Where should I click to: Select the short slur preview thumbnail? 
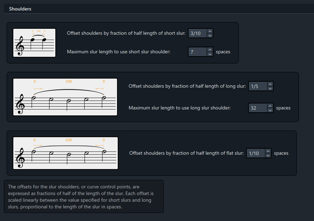pos(34,43)
